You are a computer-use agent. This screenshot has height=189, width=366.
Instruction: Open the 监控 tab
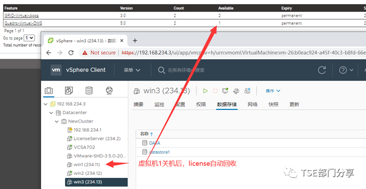[x=159, y=104]
